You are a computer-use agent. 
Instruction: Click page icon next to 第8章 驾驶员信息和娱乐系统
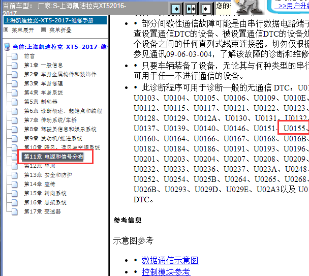(x=15, y=129)
